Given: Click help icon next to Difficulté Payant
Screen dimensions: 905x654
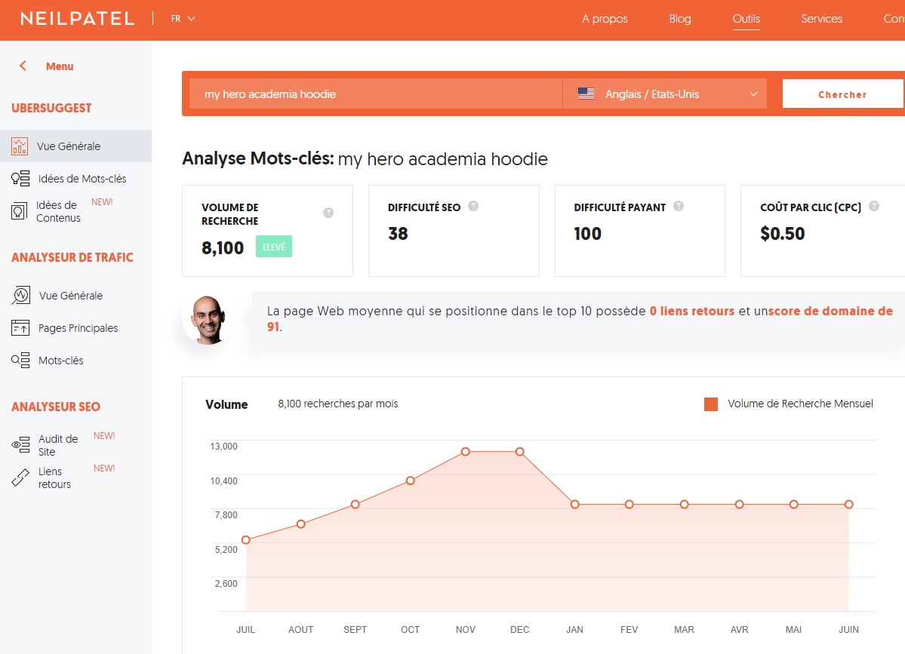Looking at the screenshot, I should pyautogui.click(x=679, y=206).
